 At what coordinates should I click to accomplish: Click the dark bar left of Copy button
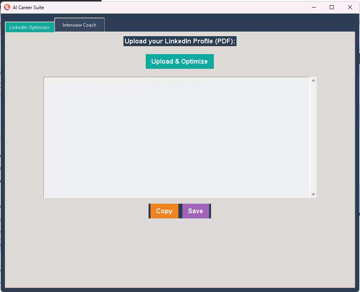pyautogui.click(x=149, y=211)
